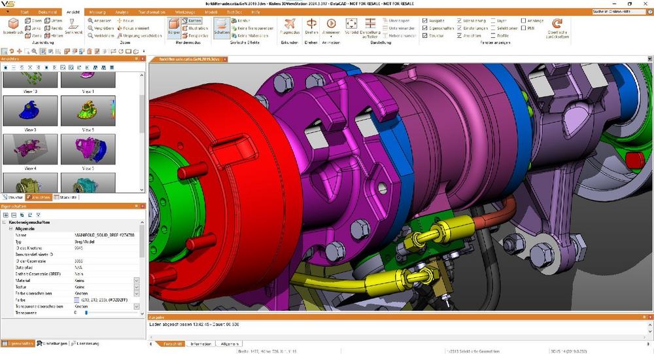654x354 pixels.
Task: Click the Farbe color swatch
Action: [78, 300]
